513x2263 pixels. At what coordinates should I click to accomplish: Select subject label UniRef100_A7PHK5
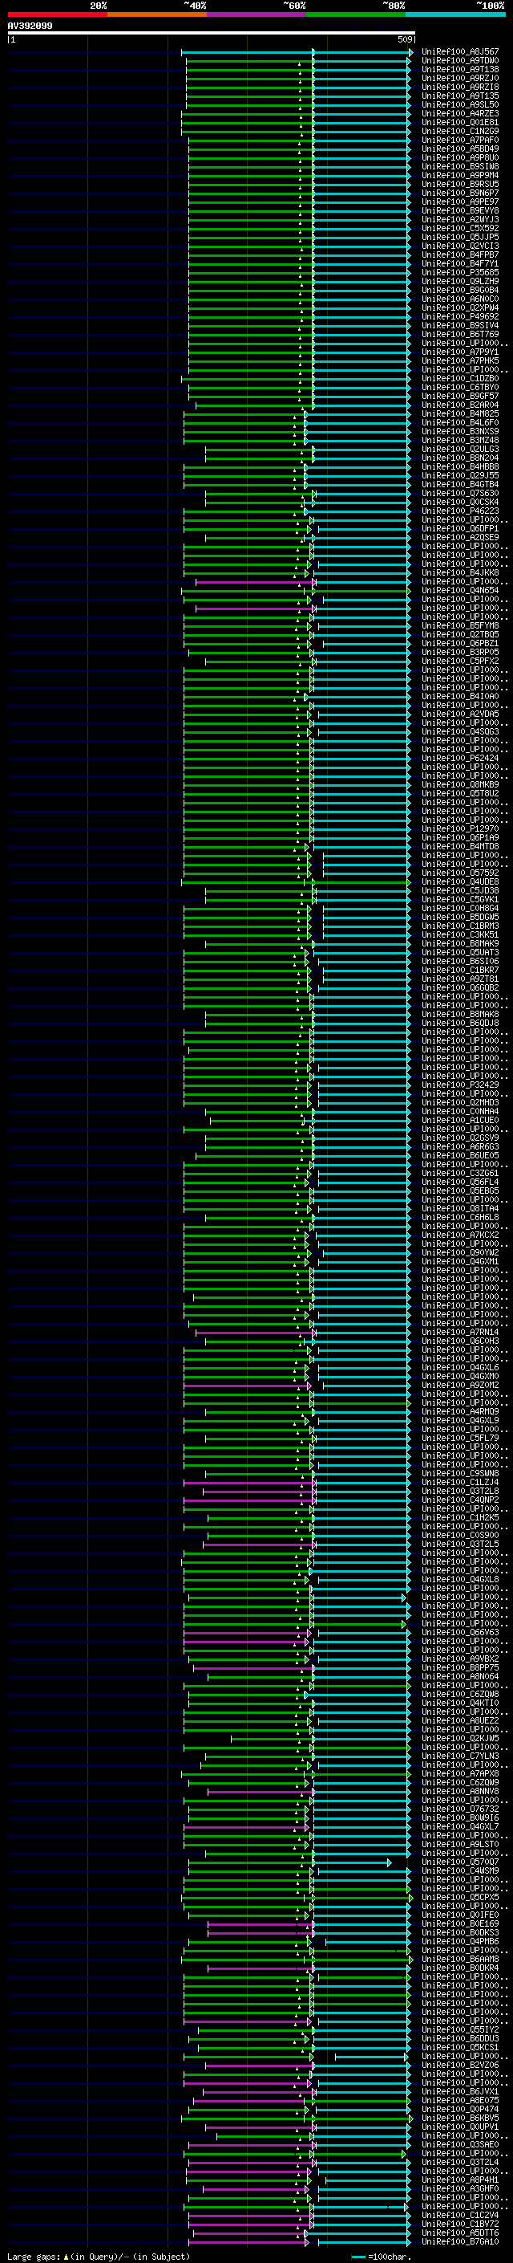click(x=460, y=360)
